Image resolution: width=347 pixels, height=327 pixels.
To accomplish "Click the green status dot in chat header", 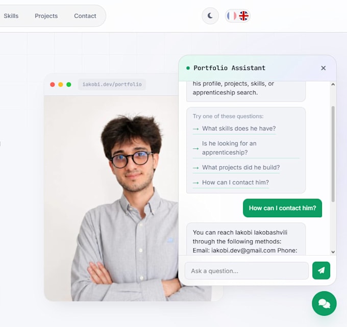I will (188, 68).
